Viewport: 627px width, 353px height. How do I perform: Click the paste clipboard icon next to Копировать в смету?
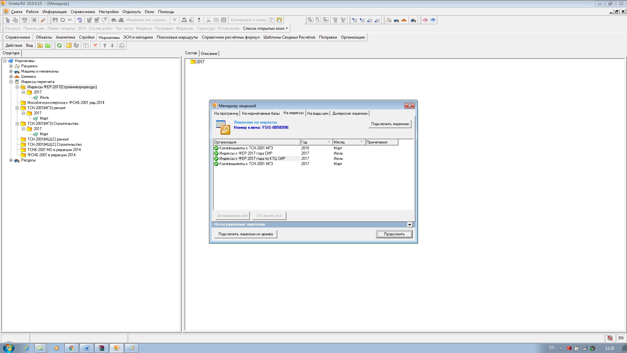[279, 20]
